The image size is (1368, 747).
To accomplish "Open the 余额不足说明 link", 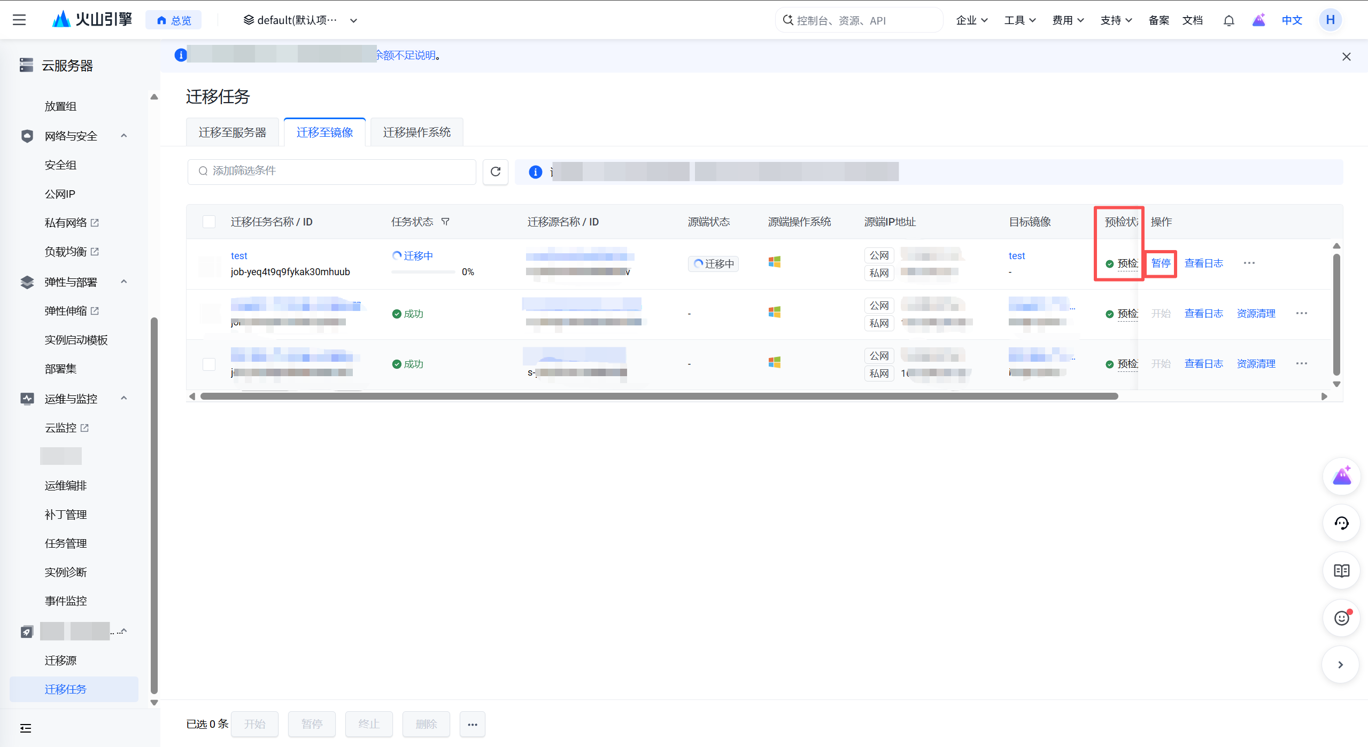I will 406,55.
